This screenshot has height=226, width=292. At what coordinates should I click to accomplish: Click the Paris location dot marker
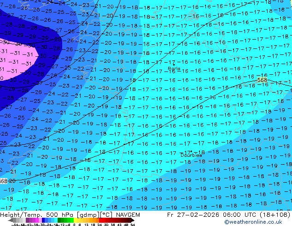174,65
